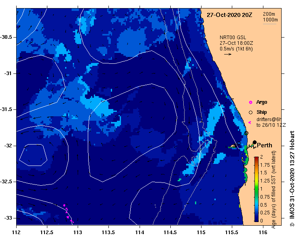Click the latitude label -30.5
The image size is (299, 239).
coord(6,37)
